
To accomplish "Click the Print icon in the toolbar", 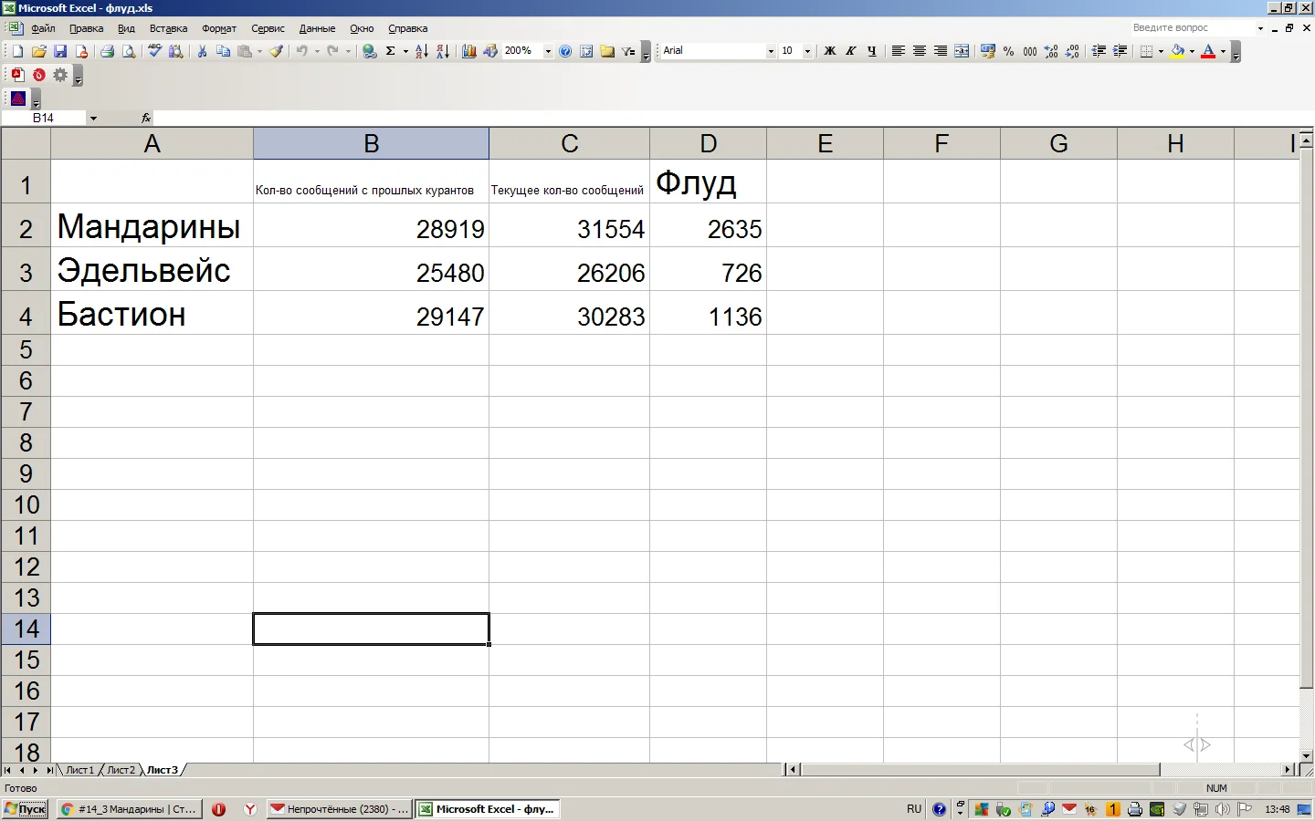I will tap(107, 51).
